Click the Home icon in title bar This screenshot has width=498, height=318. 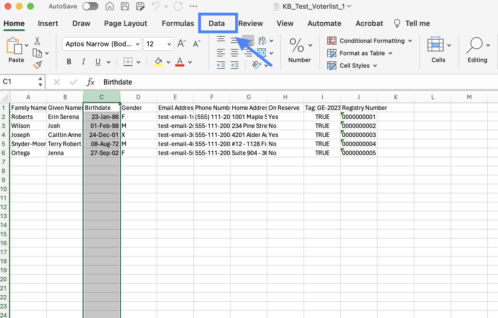point(110,6)
